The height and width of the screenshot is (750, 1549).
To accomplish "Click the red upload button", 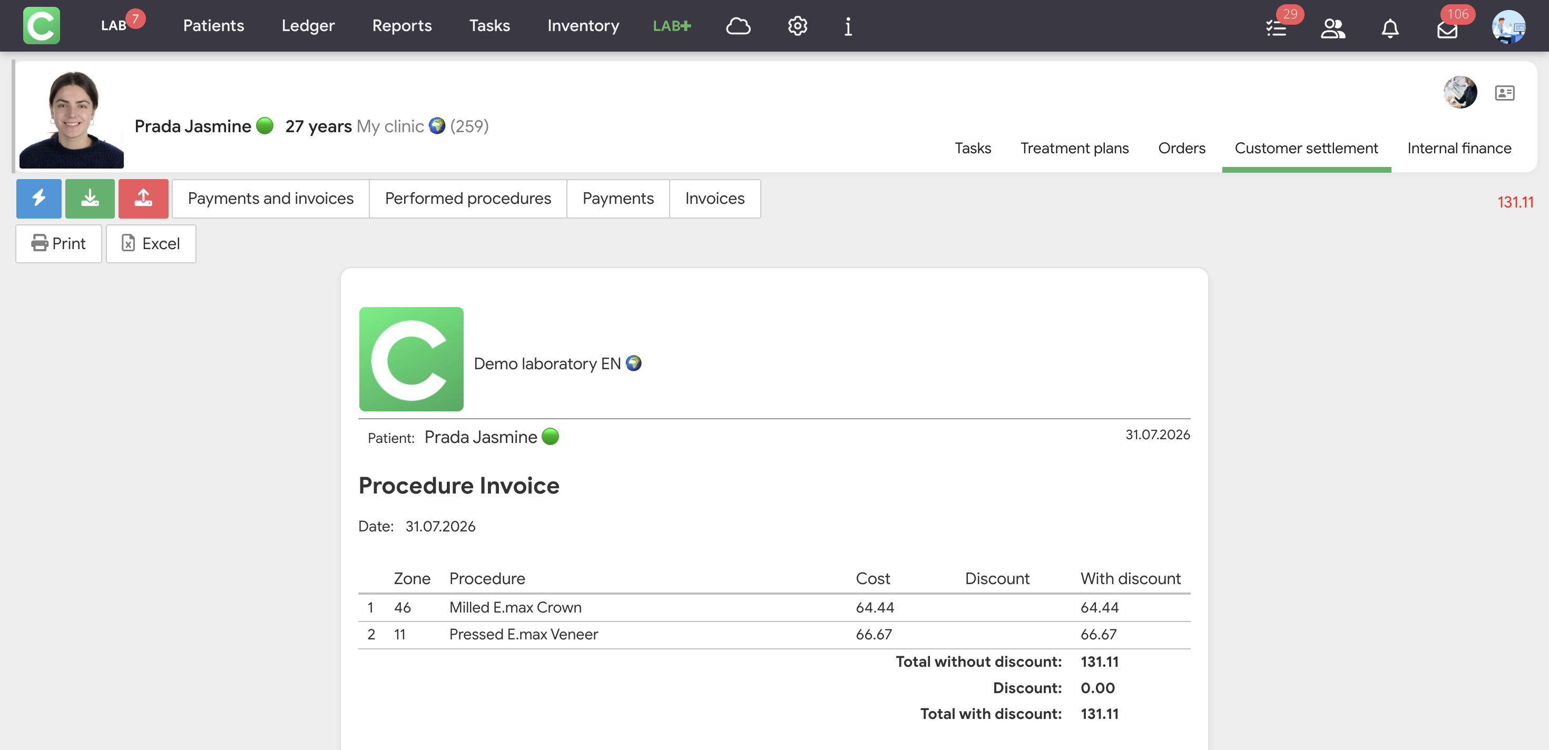I will pyautogui.click(x=143, y=198).
